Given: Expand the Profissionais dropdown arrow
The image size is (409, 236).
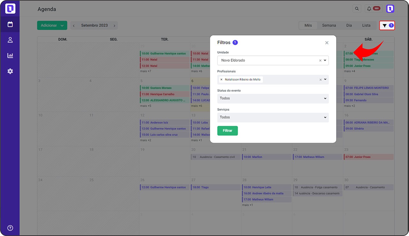Looking at the screenshot, I should (325, 79).
